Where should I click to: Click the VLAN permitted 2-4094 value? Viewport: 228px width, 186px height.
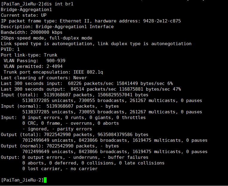click(x=53, y=66)
